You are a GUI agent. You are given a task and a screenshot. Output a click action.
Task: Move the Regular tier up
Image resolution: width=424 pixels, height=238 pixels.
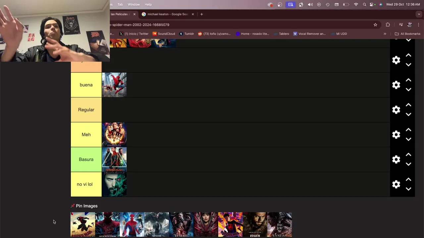pyautogui.click(x=408, y=105)
